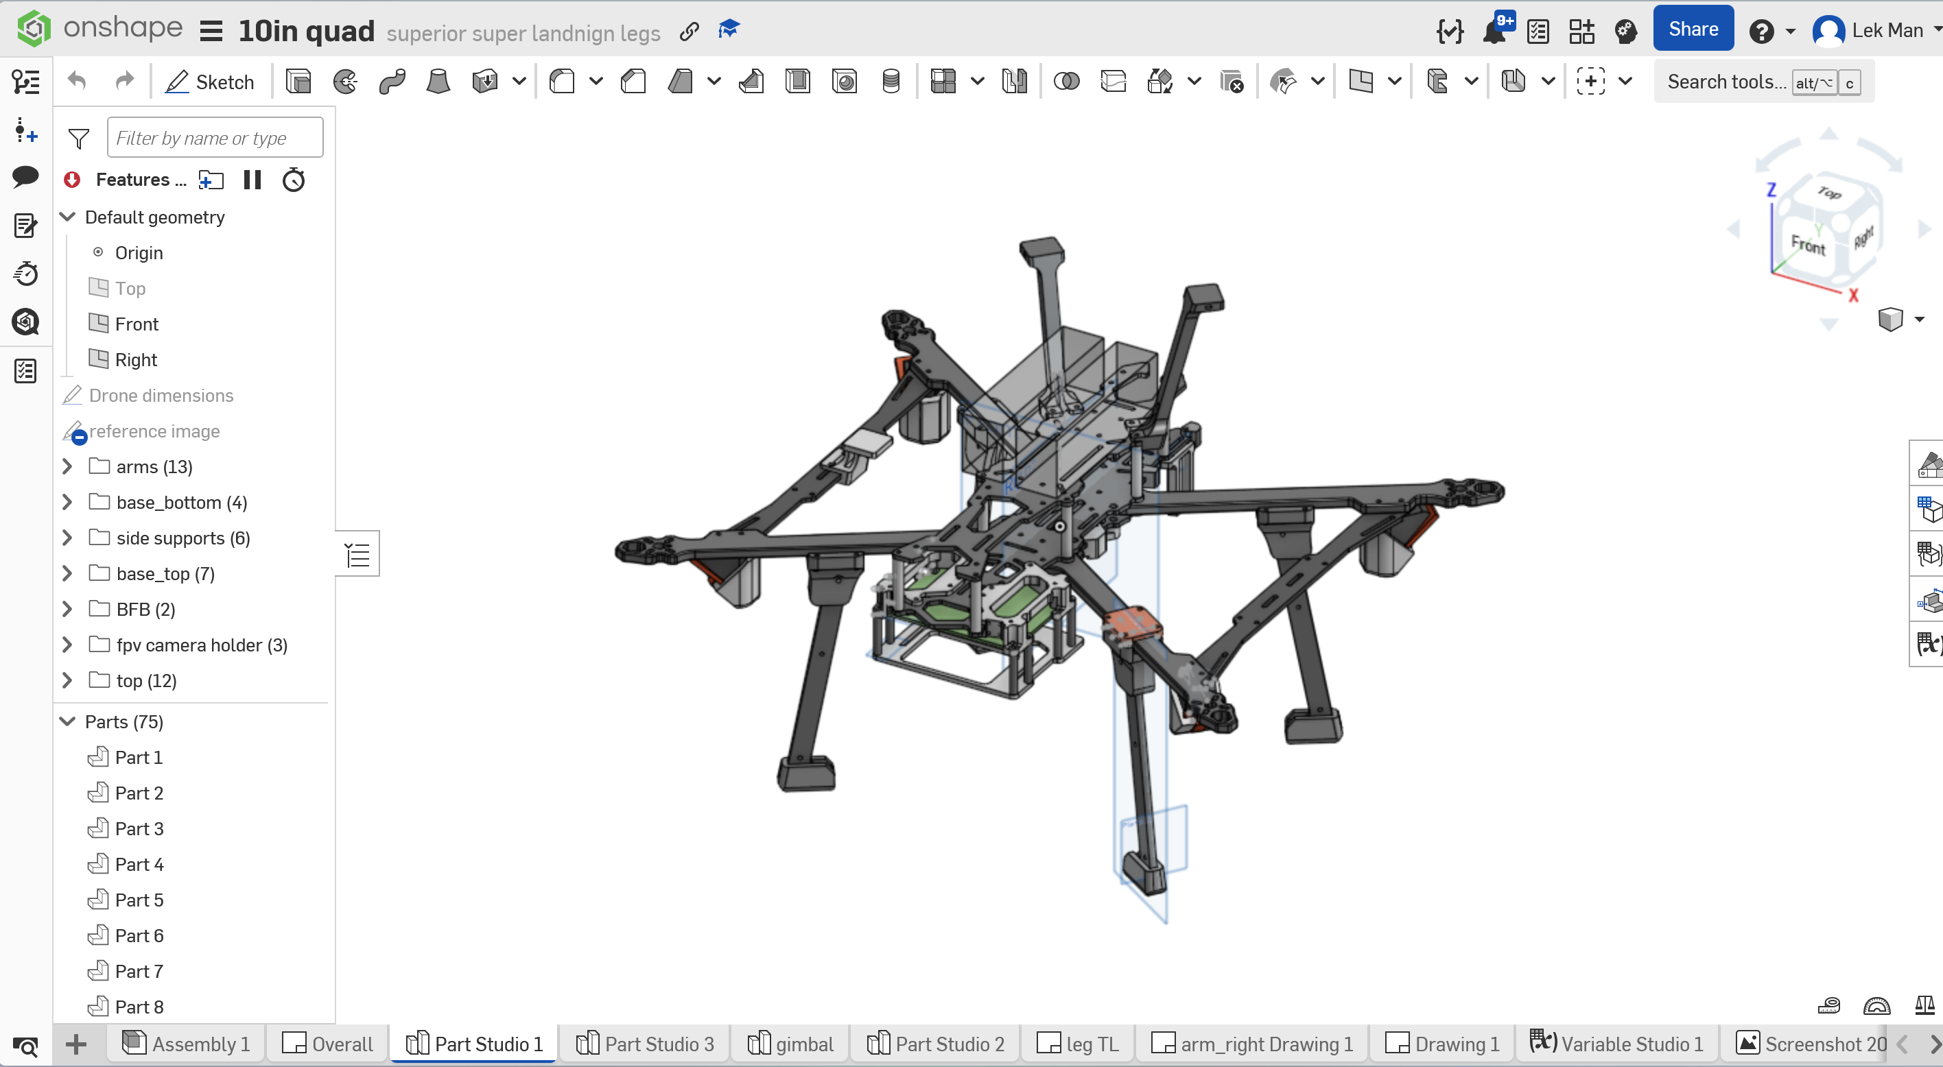Open the Shell tool
Image resolution: width=1943 pixels, height=1067 pixels.
point(797,81)
